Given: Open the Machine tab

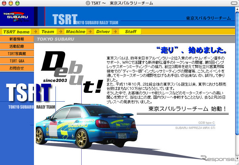Looking at the screenshot, I should pyautogui.click(x=76, y=32).
